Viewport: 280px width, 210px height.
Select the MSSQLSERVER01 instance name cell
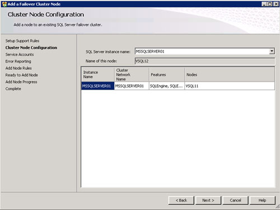click(98, 86)
